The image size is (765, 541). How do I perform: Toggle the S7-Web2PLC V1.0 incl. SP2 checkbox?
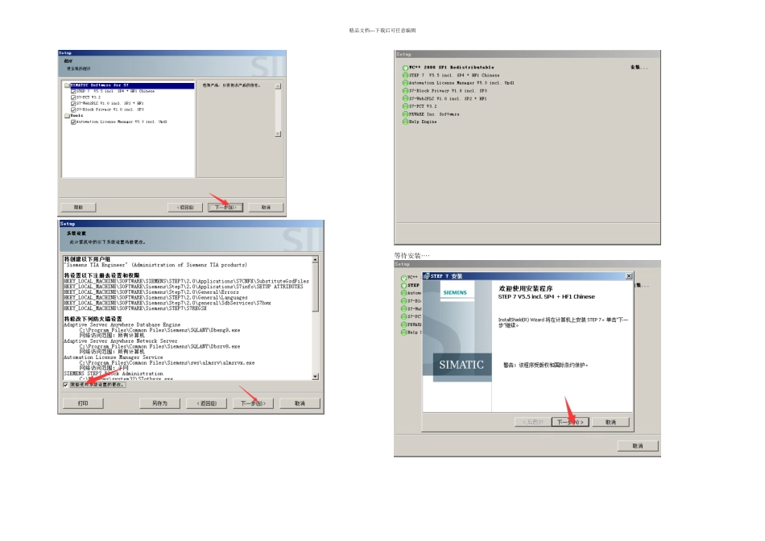click(x=73, y=103)
